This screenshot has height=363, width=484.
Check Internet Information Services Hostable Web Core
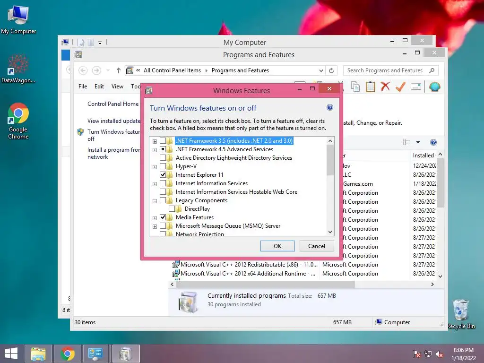click(163, 192)
